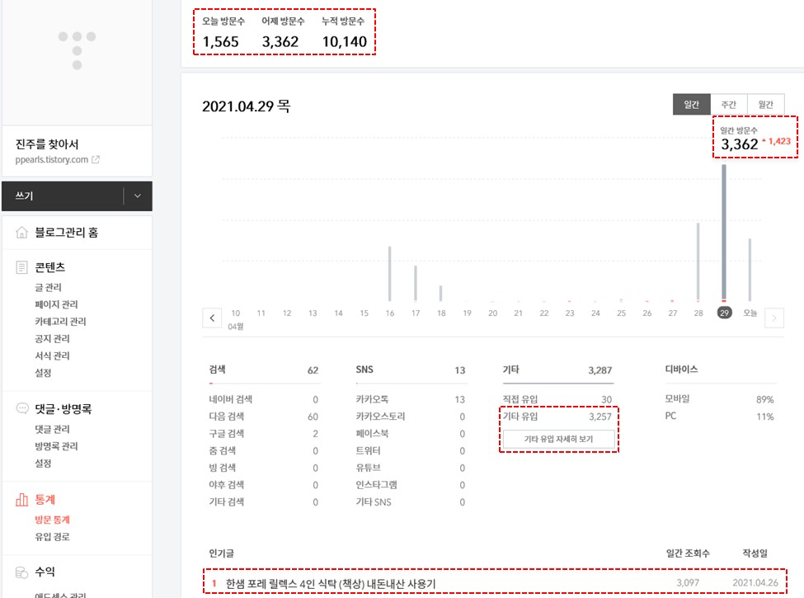Open popular post 한샘 포레 릴렉스 4인 식탁
This screenshot has width=804, height=598.
pyautogui.click(x=331, y=584)
